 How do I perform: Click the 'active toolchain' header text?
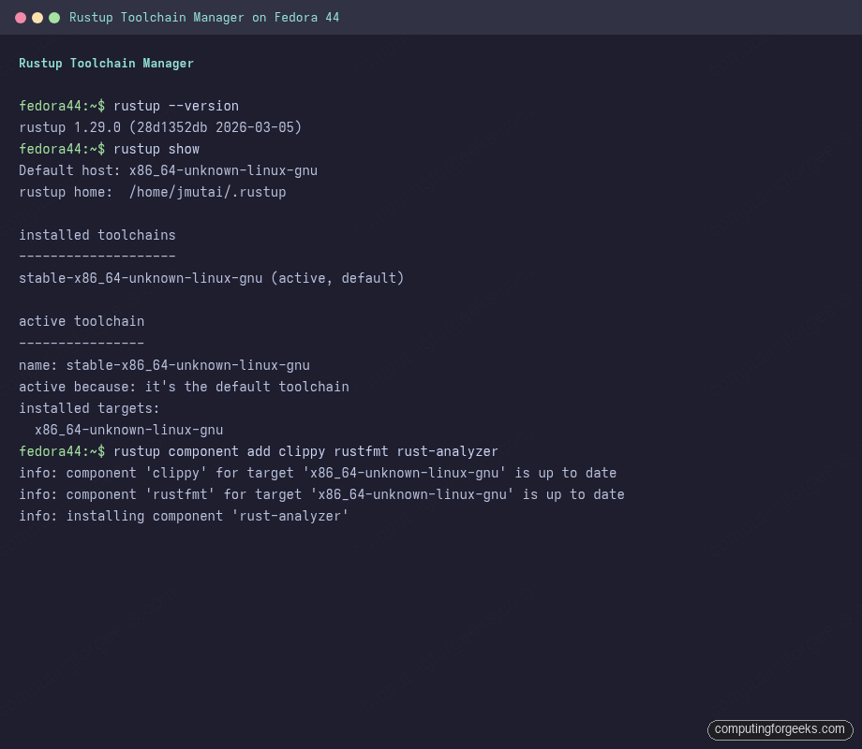(x=82, y=321)
